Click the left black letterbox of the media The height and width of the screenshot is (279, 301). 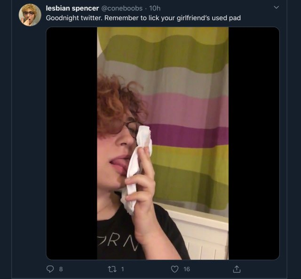[x=71, y=143]
